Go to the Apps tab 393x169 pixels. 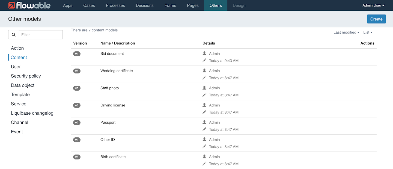coord(68,5)
